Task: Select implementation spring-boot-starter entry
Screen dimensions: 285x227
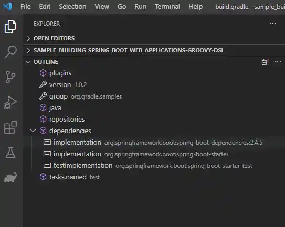Action: [x=154, y=154]
